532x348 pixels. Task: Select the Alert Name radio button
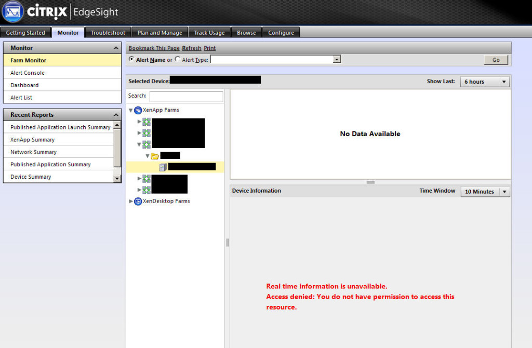point(132,59)
